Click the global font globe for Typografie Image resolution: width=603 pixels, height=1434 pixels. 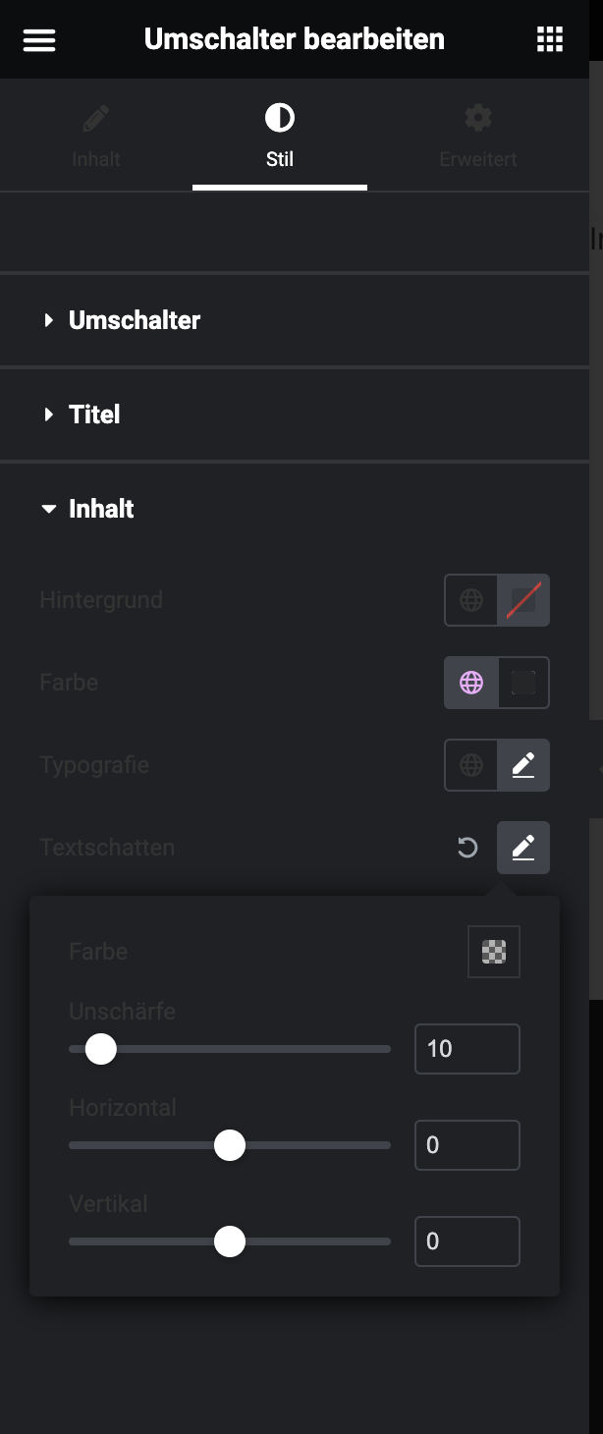(x=471, y=765)
